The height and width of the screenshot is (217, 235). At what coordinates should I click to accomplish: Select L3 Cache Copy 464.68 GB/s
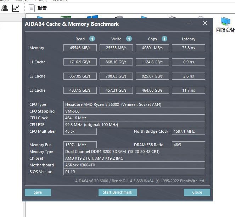click(x=152, y=90)
